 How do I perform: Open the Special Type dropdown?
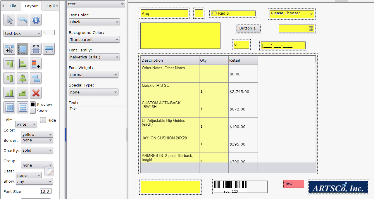coord(94,92)
